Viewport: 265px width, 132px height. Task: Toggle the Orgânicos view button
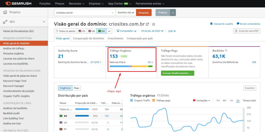(65, 88)
